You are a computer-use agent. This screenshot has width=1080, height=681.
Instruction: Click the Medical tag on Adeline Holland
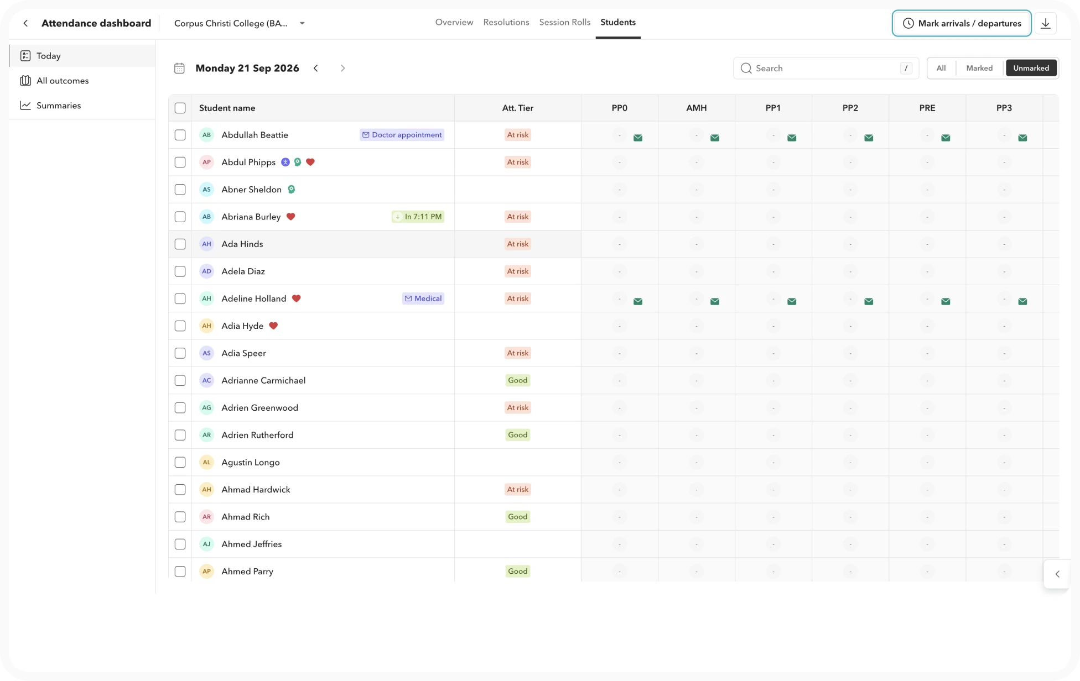(x=423, y=298)
